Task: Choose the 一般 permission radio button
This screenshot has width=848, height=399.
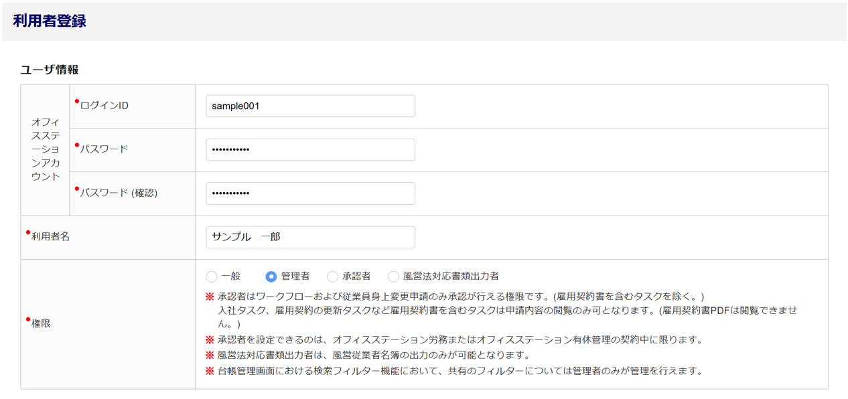Action: (212, 276)
